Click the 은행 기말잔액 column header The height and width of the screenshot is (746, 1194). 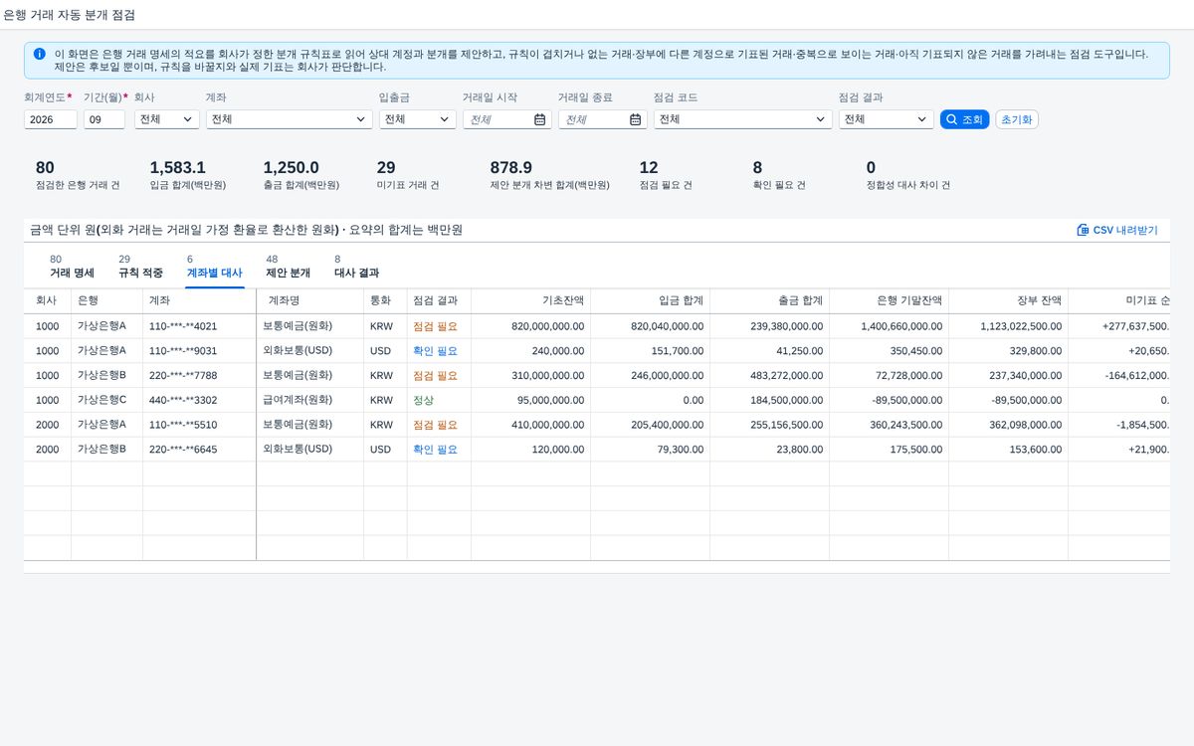pyautogui.click(x=889, y=300)
